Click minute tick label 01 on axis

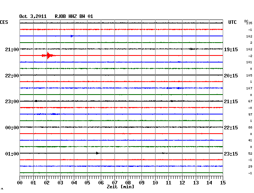33,183
